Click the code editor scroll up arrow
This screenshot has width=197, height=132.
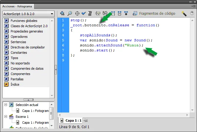tap(192, 20)
